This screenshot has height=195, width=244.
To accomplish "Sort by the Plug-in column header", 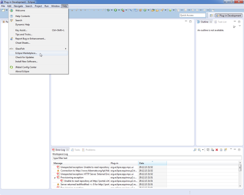I will 124,163.
